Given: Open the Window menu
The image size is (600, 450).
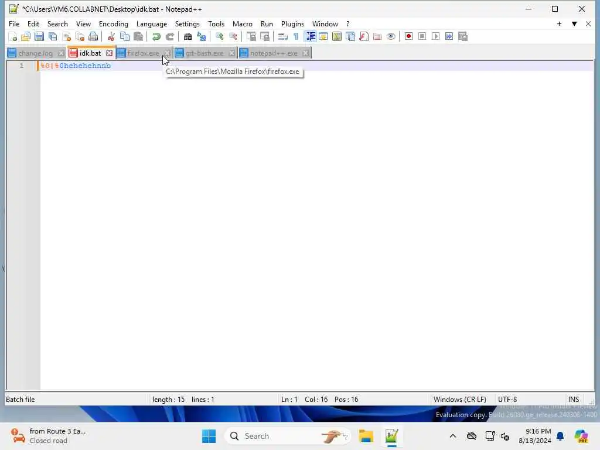Looking at the screenshot, I should click(325, 23).
